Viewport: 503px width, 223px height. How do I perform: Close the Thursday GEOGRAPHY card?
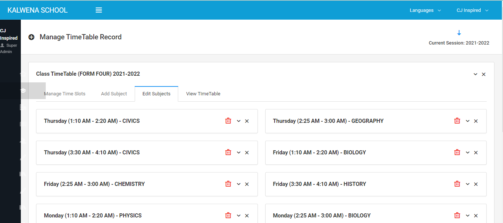coord(476,121)
